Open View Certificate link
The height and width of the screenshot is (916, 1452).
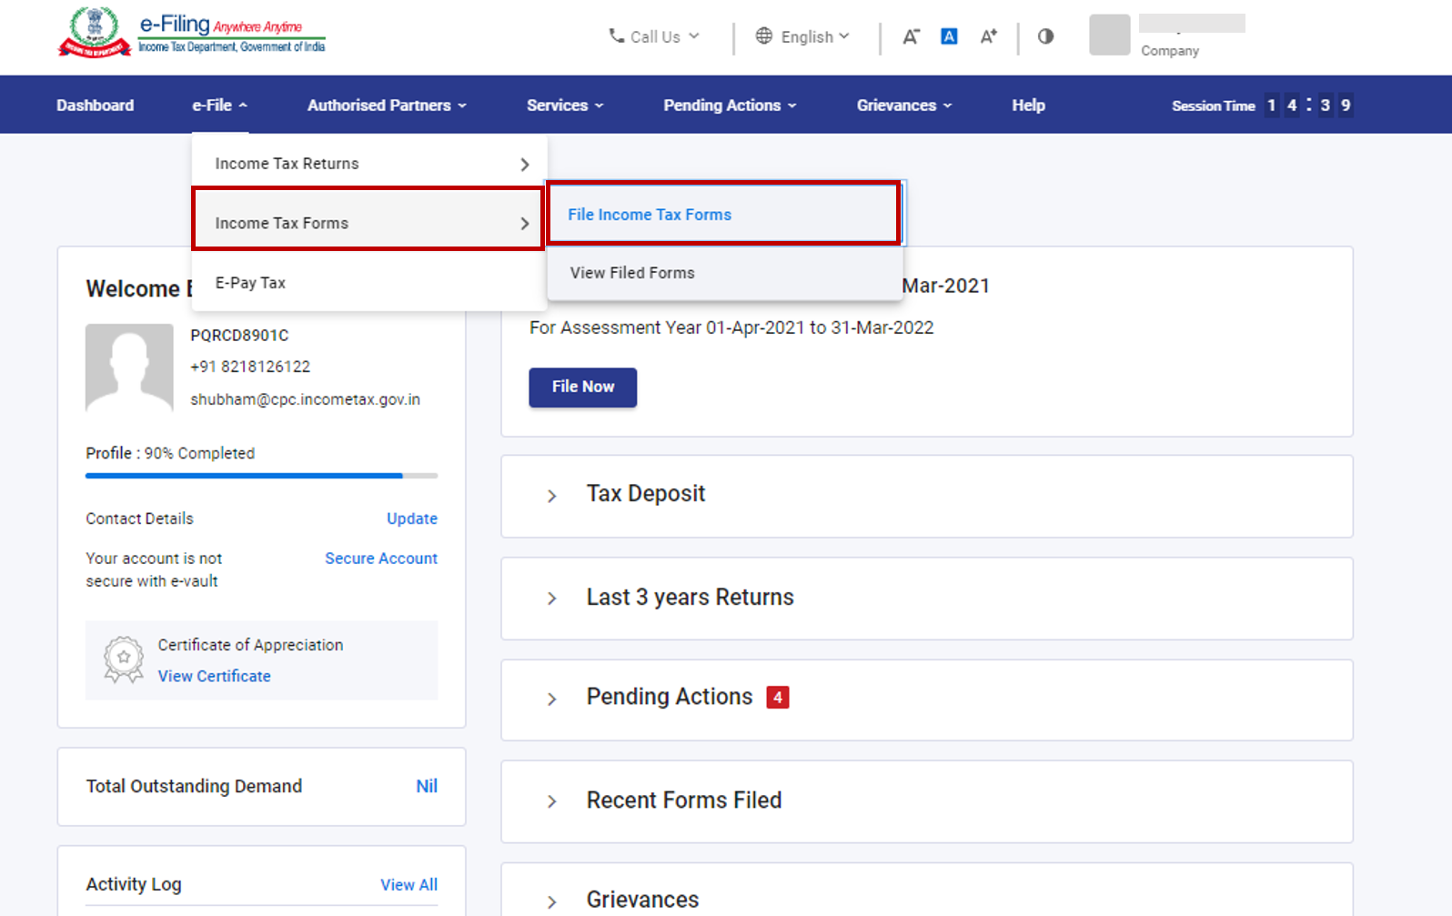(215, 676)
